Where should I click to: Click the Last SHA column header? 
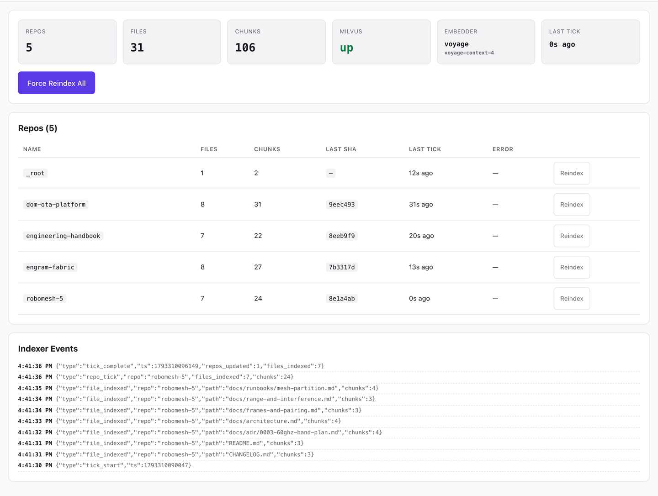(x=341, y=149)
